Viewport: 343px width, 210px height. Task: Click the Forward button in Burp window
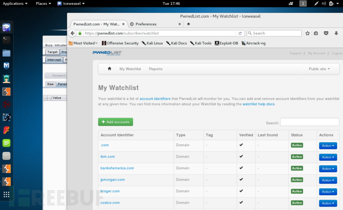click(x=56, y=75)
